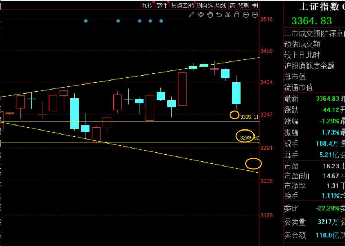Click the 上证指数 title
Screen dimensions: 345x246
pos(319,6)
